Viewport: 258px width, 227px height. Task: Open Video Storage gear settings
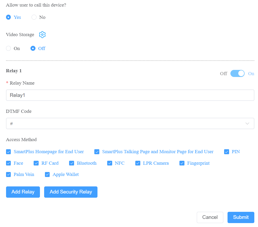42,35
